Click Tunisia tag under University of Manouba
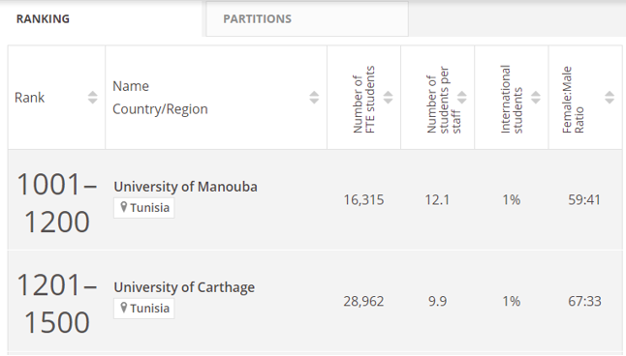 143,208
